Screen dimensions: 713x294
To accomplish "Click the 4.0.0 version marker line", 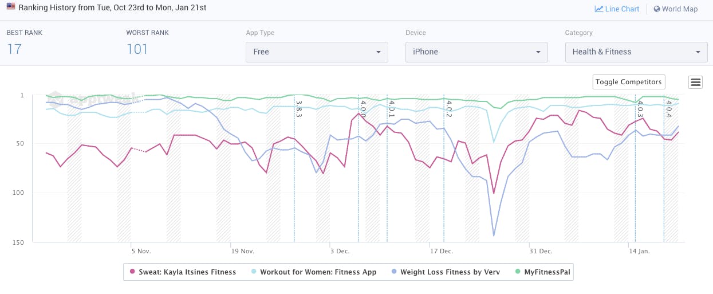I will [x=359, y=172].
